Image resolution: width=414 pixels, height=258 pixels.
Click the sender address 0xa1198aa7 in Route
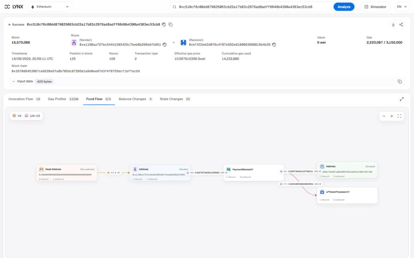coord(120,45)
